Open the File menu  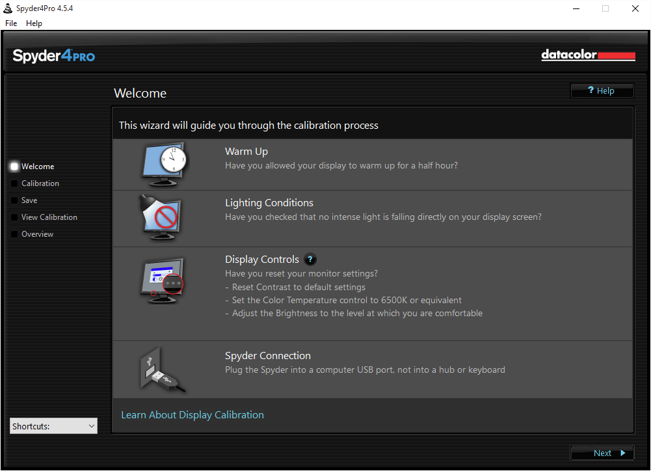[x=11, y=23]
